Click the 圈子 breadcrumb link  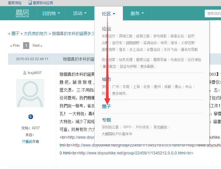click(15, 33)
